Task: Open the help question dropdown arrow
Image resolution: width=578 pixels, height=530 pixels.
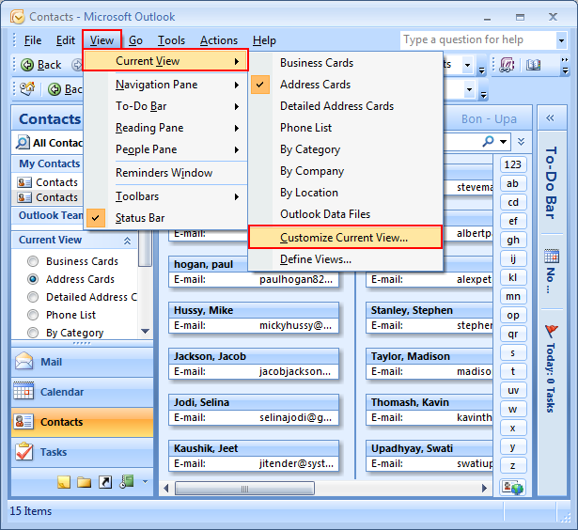Action: click(x=561, y=40)
